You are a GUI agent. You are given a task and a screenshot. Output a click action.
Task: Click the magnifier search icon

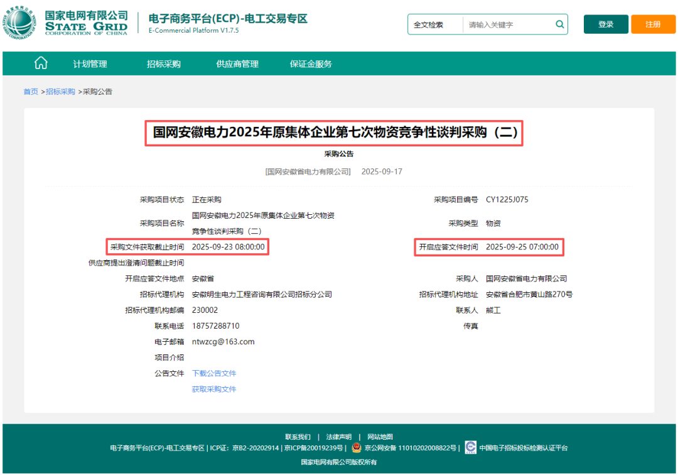[559, 24]
